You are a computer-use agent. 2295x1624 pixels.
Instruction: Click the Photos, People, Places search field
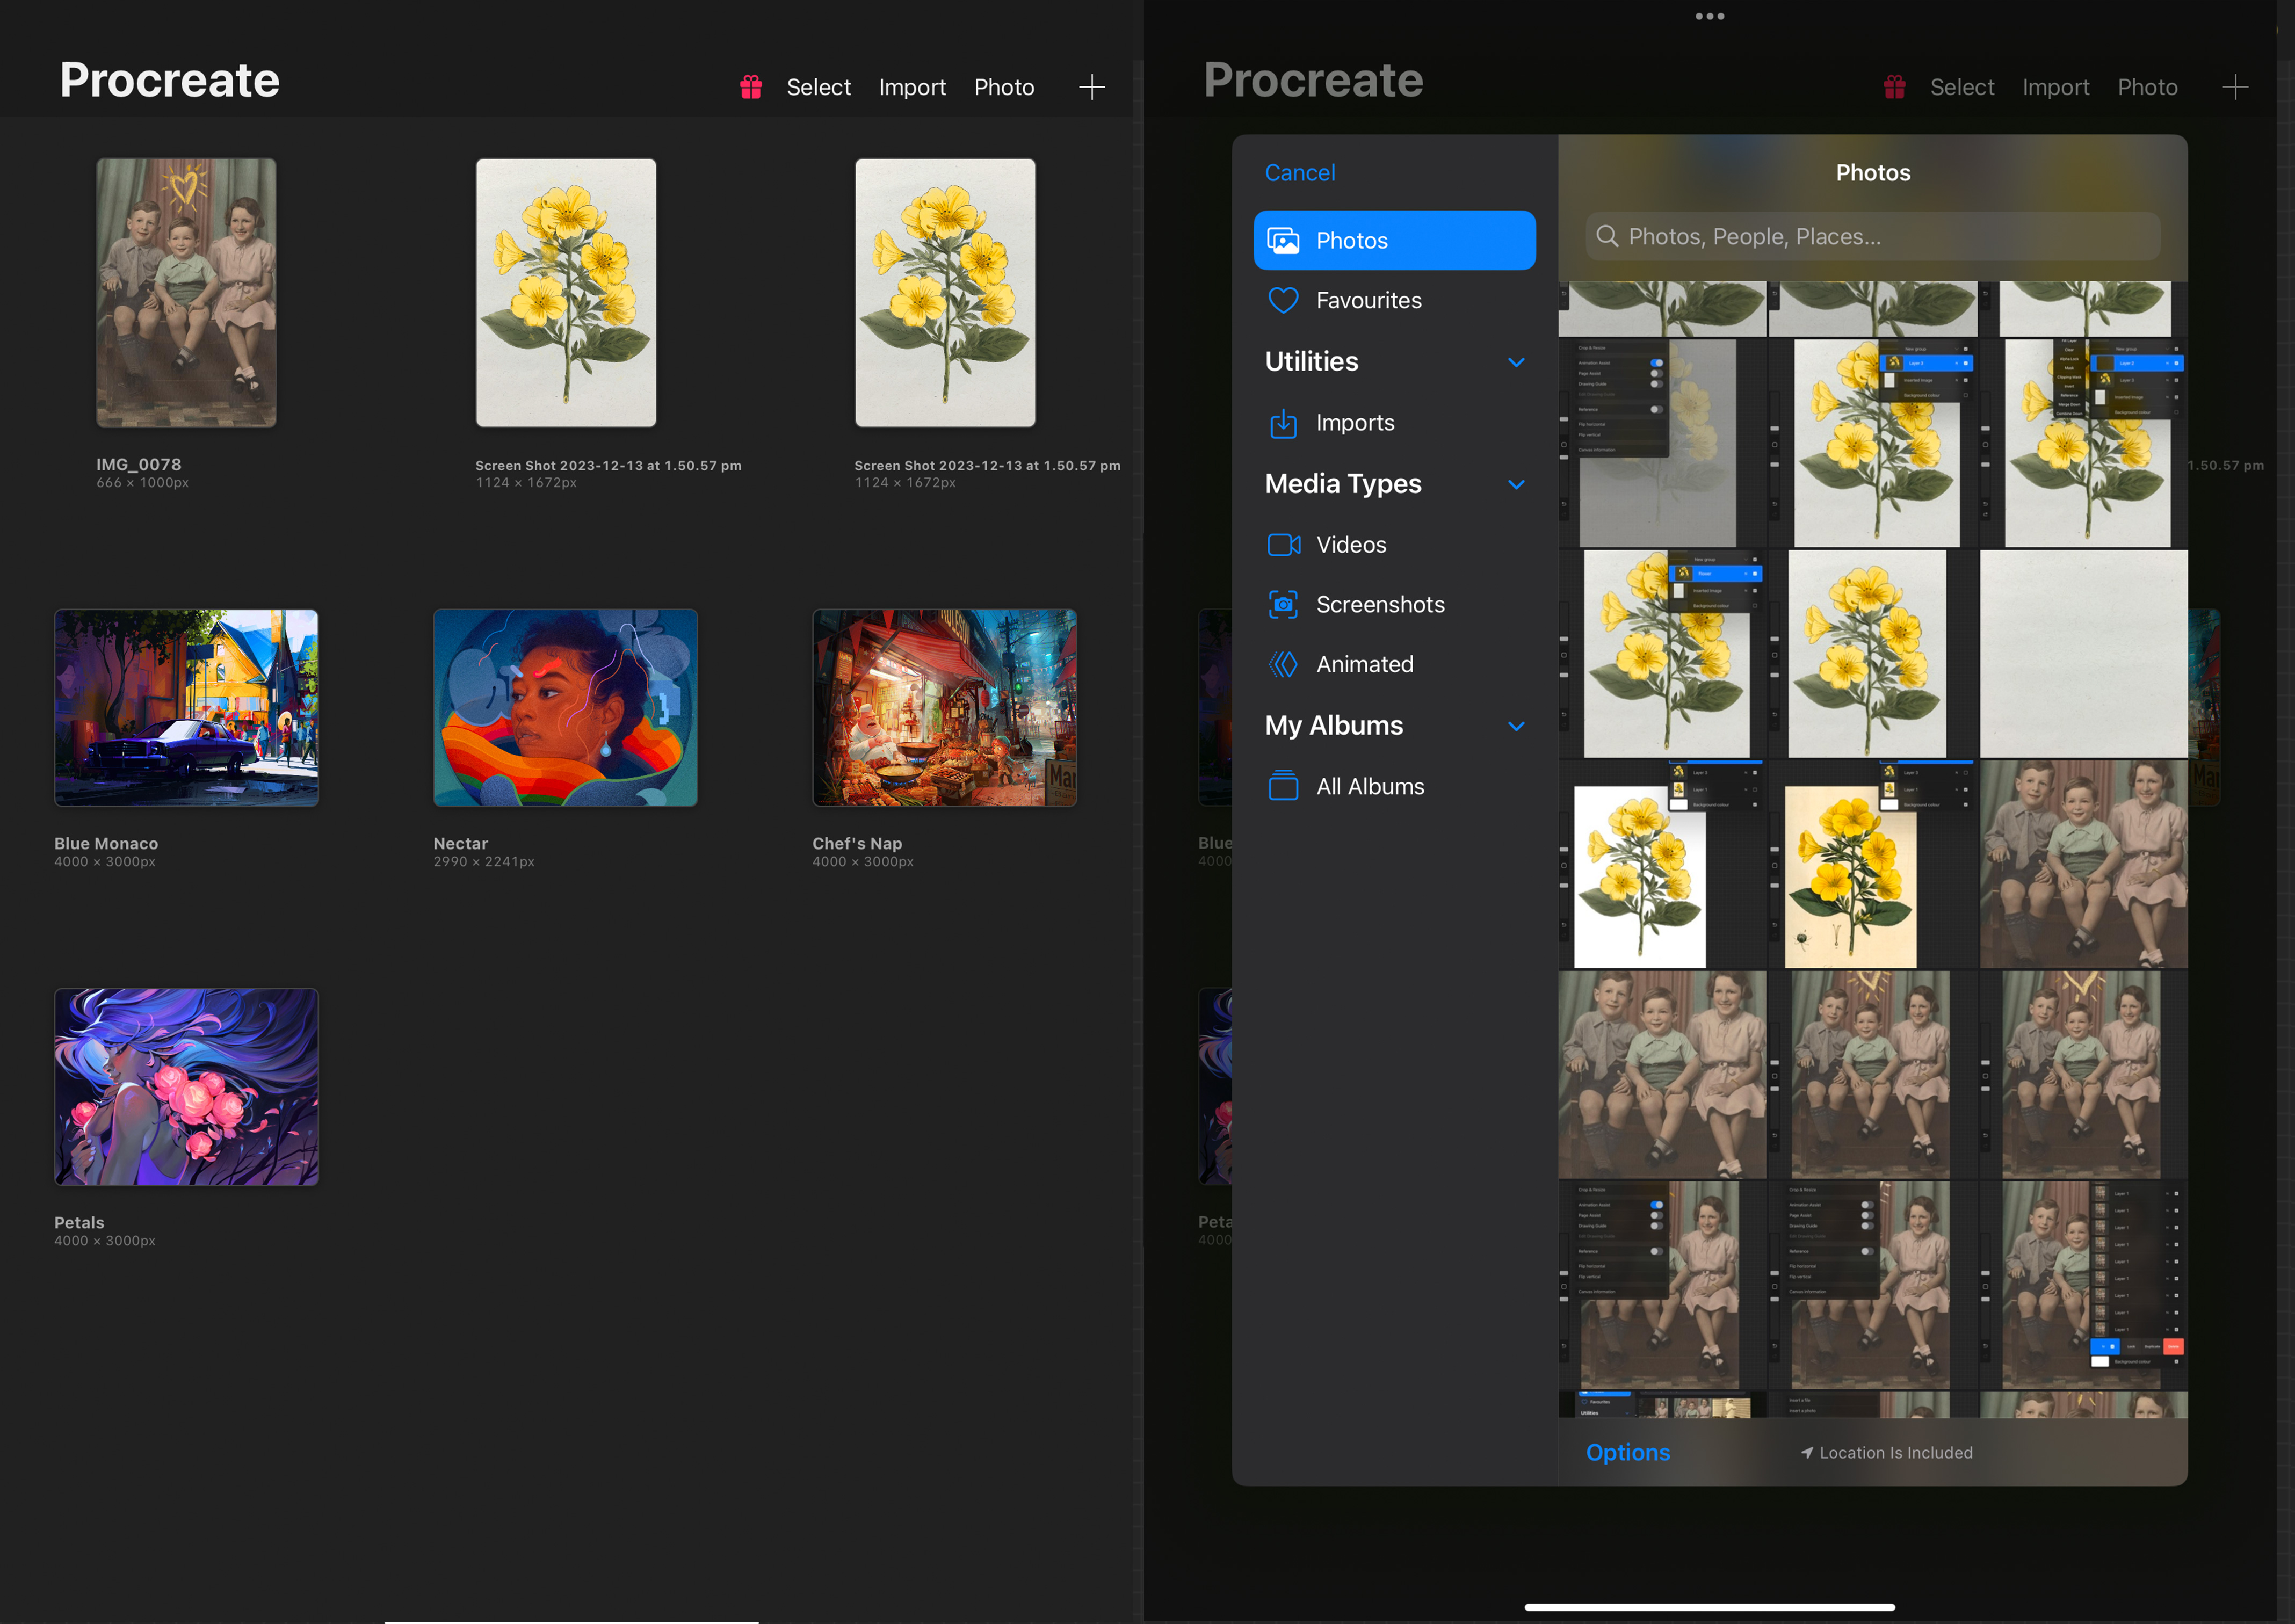pos(1872,237)
